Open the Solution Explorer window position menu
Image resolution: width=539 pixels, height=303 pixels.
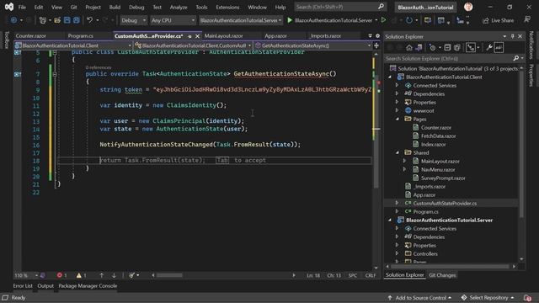(x=504, y=36)
